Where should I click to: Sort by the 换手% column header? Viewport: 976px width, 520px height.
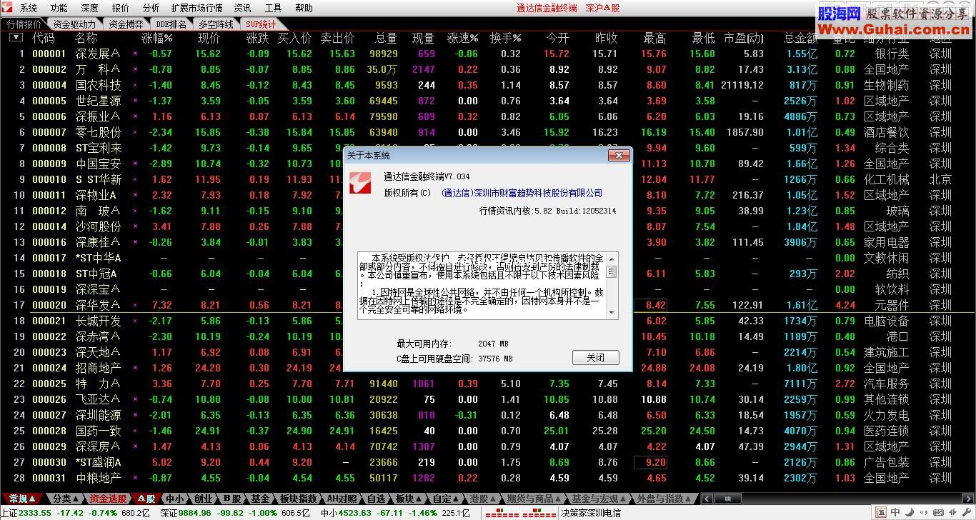(x=505, y=38)
